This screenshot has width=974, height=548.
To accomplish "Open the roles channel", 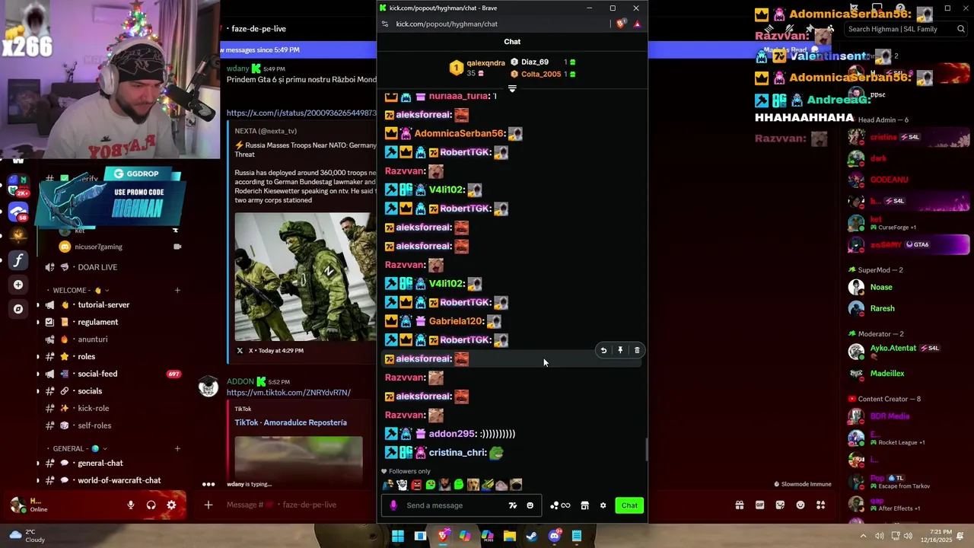I will pyautogui.click(x=86, y=356).
